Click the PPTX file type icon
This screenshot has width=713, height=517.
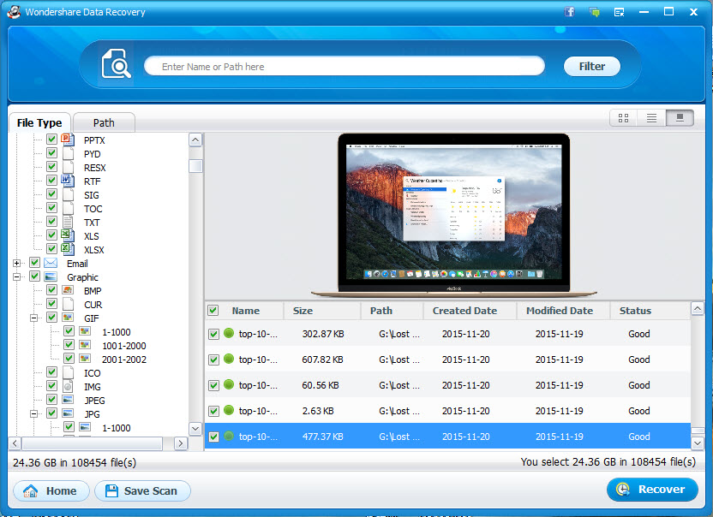click(68, 140)
